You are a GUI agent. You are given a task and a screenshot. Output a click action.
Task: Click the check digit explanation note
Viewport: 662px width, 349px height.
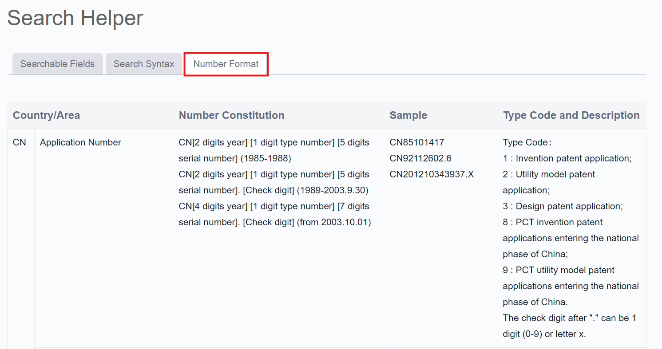569,326
